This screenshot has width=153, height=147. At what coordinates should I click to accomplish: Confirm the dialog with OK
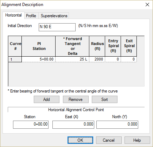tap(80, 140)
